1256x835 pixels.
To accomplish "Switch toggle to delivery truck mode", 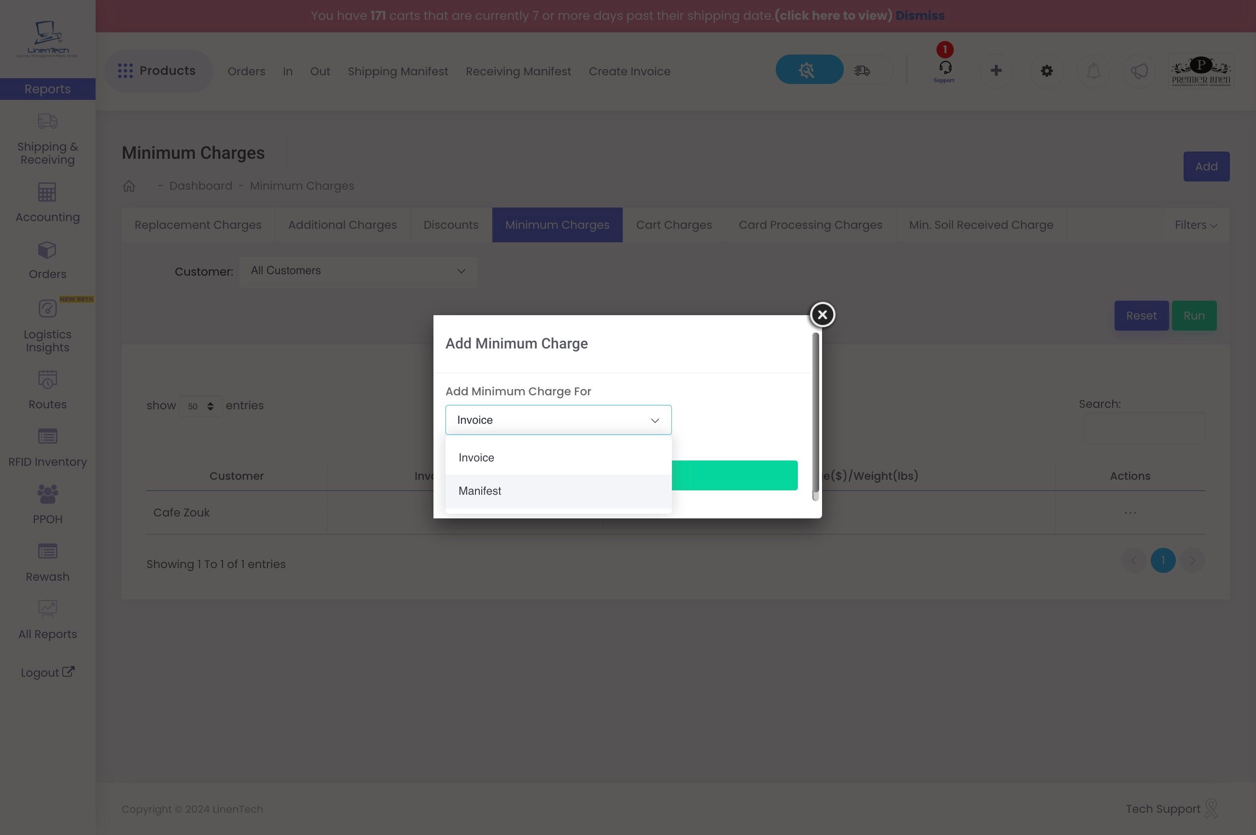I will pyautogui.click(x=862, y=70).
